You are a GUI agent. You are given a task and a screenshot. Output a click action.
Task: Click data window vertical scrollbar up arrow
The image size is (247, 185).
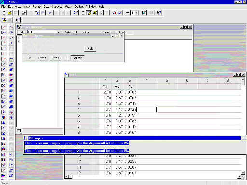pyautogui.click(x=243, y=80)
